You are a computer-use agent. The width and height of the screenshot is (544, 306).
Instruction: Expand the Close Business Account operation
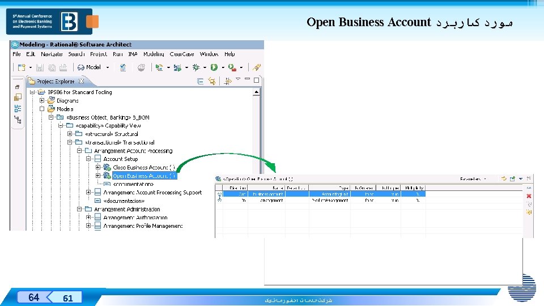click(98, 167)
